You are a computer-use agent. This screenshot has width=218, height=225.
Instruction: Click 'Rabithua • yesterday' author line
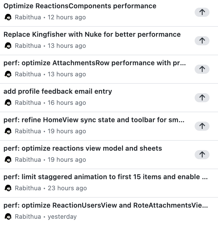tap(46, 217)
